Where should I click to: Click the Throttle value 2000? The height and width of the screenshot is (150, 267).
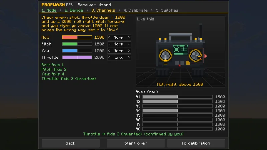99,57
